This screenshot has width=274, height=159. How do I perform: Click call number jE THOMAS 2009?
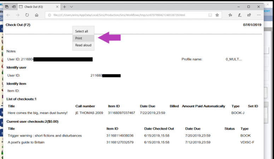pyautogui.click(x=89, y=113)
